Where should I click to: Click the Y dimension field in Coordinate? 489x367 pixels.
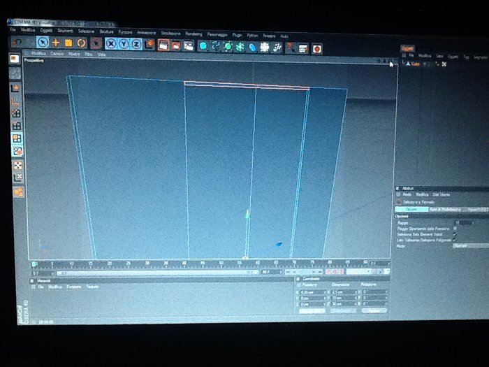point(343,298)
